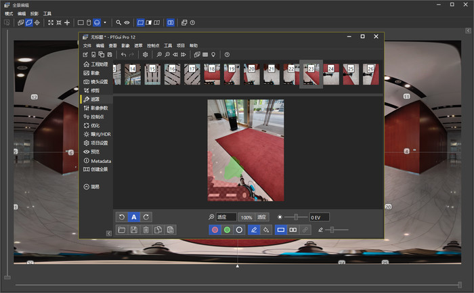Select white eraser mask color

239,230
